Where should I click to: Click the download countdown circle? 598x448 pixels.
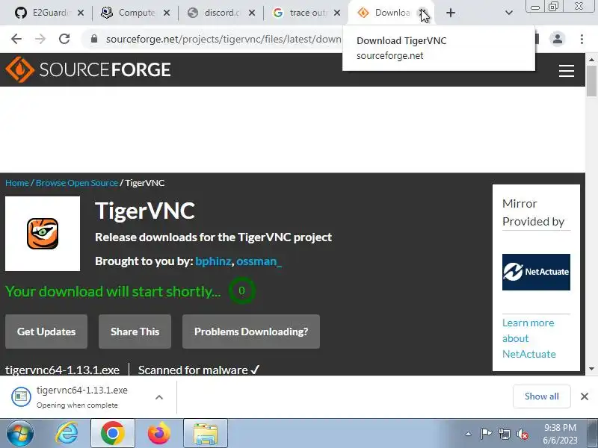pyautogui.click(x=241, y=291)
